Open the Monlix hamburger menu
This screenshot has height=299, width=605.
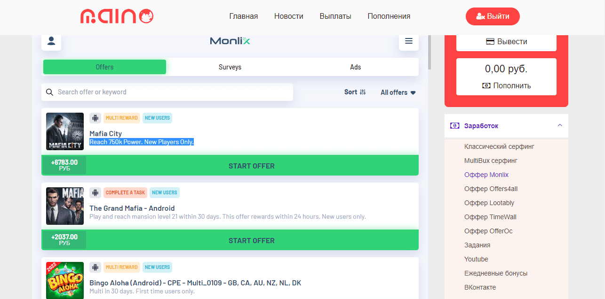tap(408, 41)
